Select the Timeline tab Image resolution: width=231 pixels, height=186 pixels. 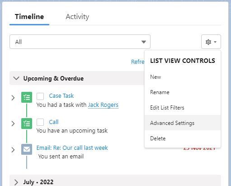click(29, 17)
